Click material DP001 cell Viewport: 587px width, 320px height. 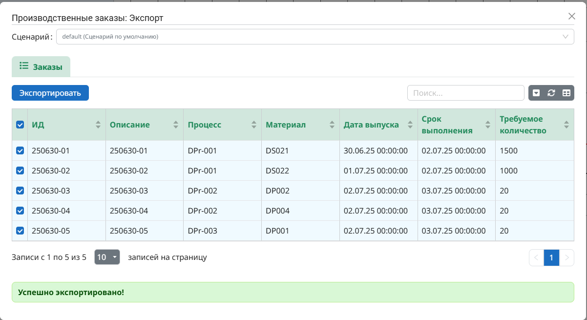pyautogui.click(x=300, y=231)
